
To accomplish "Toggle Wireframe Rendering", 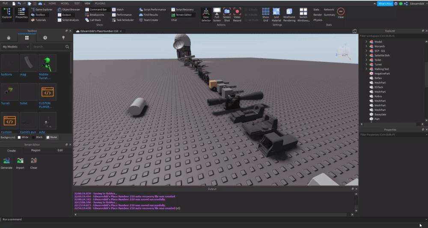I will point(289,15).
